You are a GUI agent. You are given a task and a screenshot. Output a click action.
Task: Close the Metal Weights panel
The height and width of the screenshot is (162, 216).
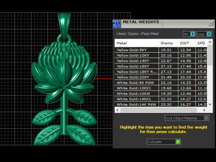[211, 23]
